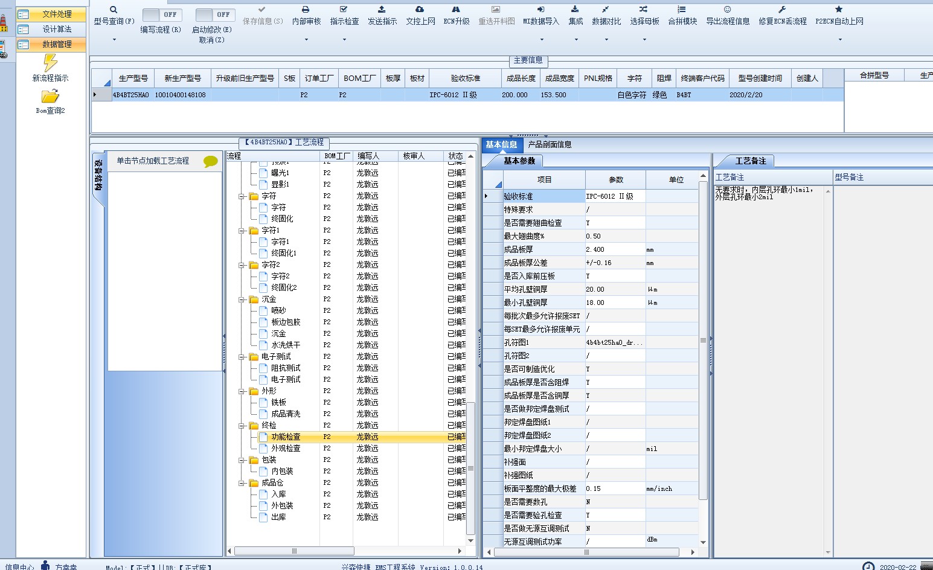Open dropdown arrow under MI数据导入
The height and width of the screenshot is (570, 933).
click(541, 40)
